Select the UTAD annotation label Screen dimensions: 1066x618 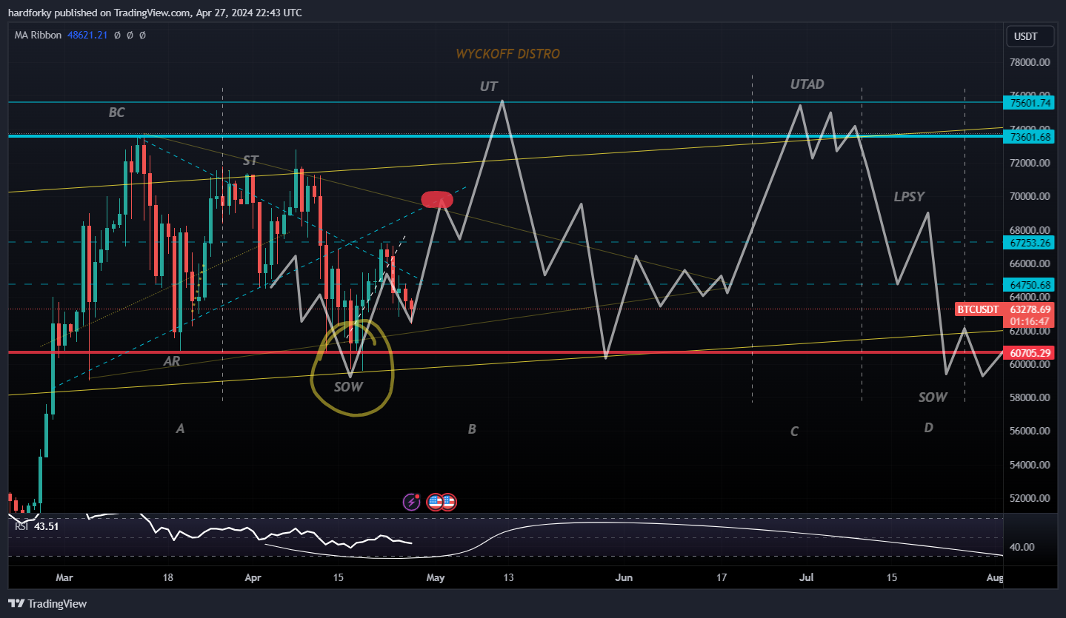[807, 84]
